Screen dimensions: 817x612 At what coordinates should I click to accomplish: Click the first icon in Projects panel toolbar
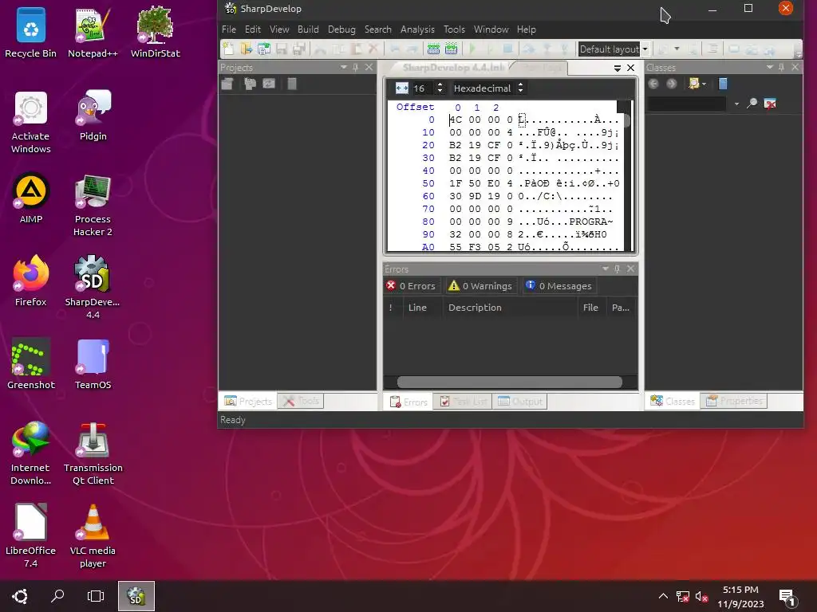click(x=227, y=84)
